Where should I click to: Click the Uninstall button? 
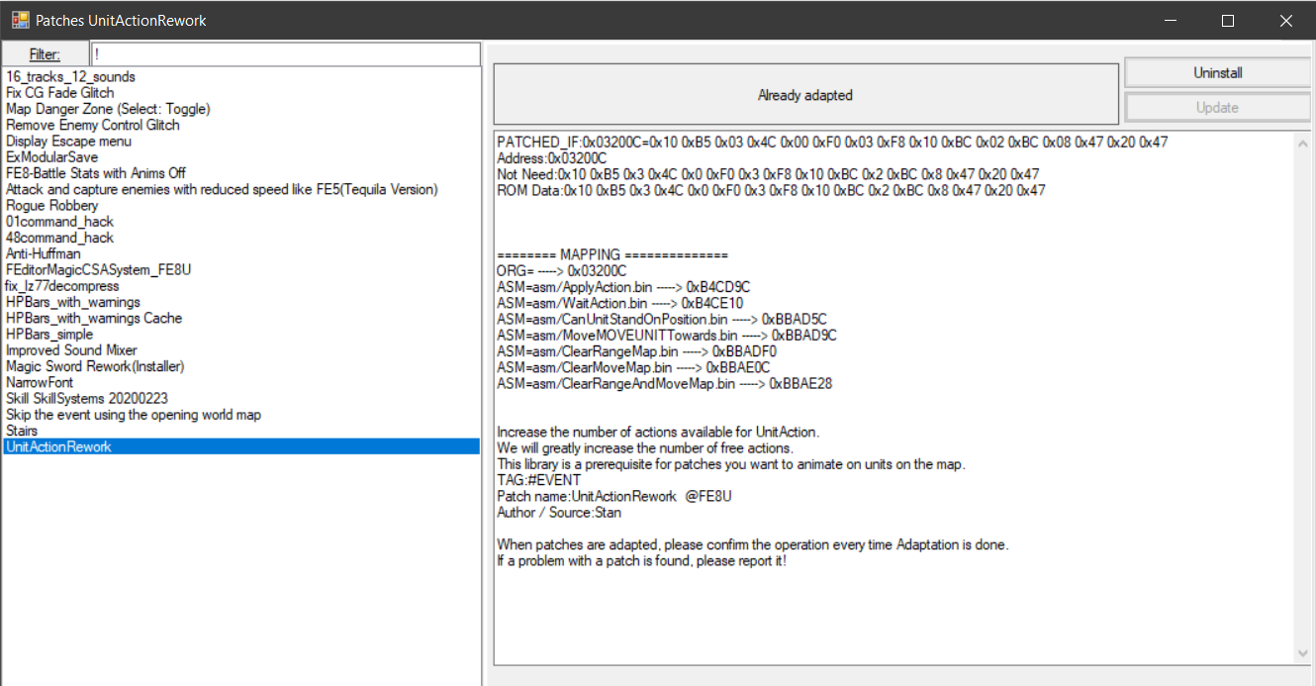point(1217,72)
